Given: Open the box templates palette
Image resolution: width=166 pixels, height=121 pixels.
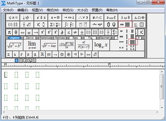Looking at the screenshot, I should coord(139,25).
